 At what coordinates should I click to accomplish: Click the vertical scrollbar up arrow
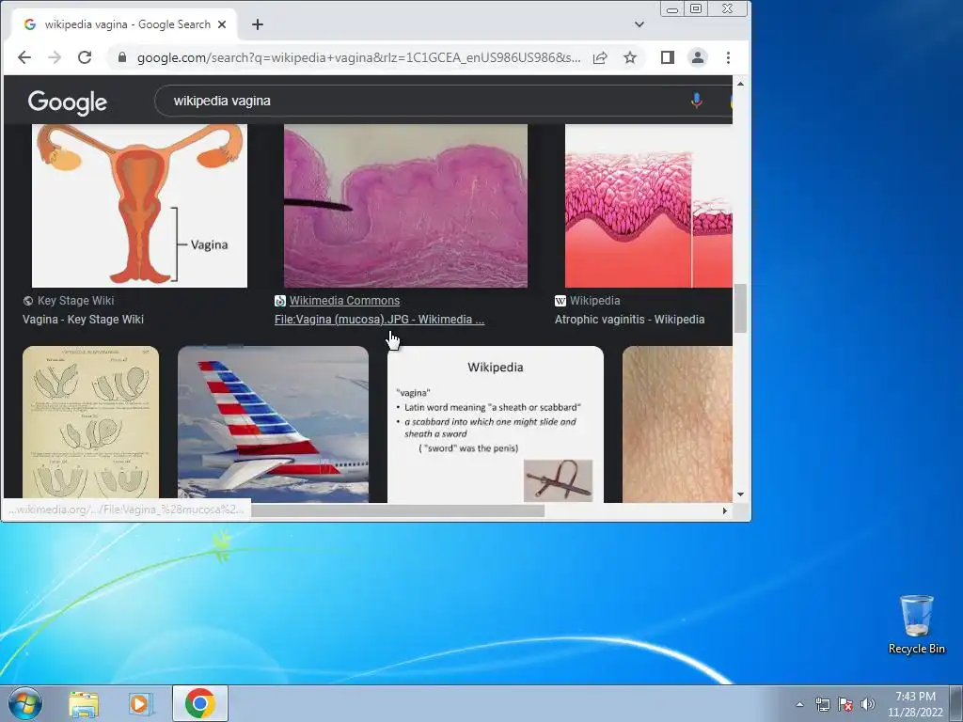(741, 84)
